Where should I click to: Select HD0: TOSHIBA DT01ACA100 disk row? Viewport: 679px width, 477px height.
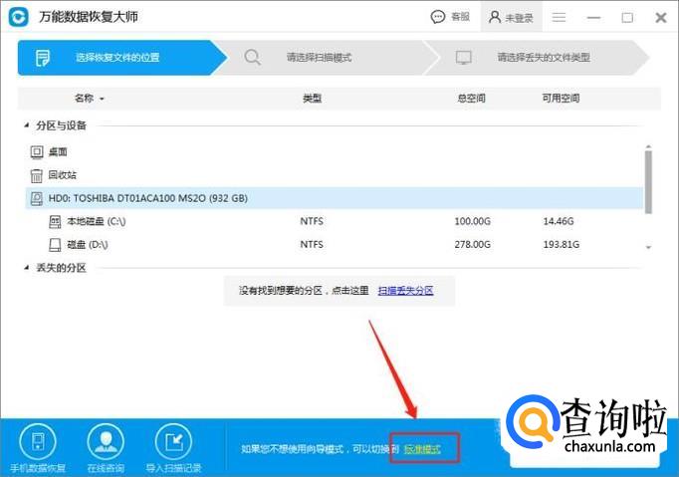[x=334, y=198]
